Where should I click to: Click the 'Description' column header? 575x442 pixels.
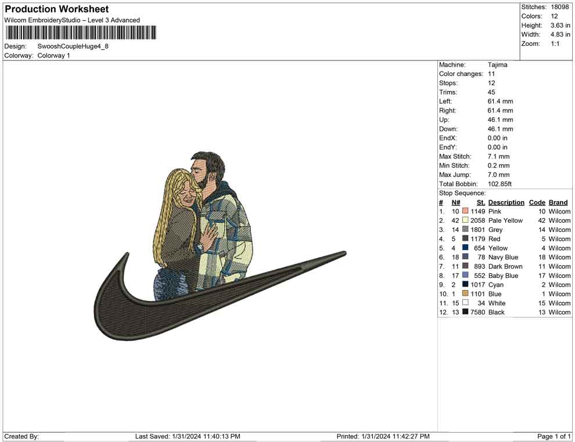tap(506, 202)
